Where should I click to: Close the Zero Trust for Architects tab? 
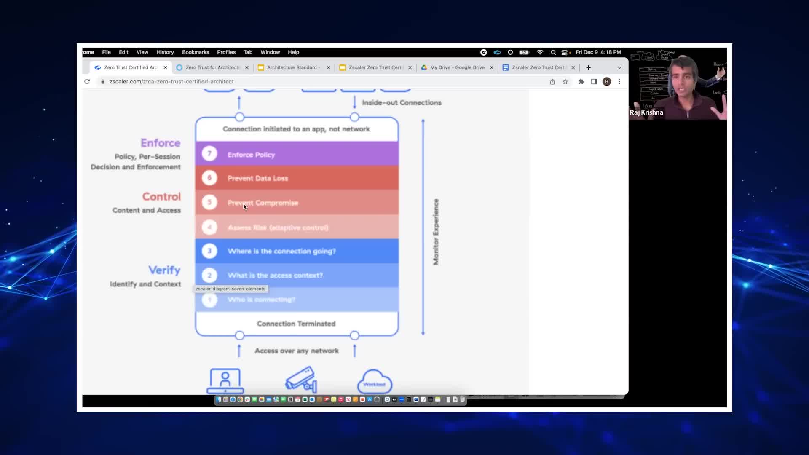click(x=247, y=67)
